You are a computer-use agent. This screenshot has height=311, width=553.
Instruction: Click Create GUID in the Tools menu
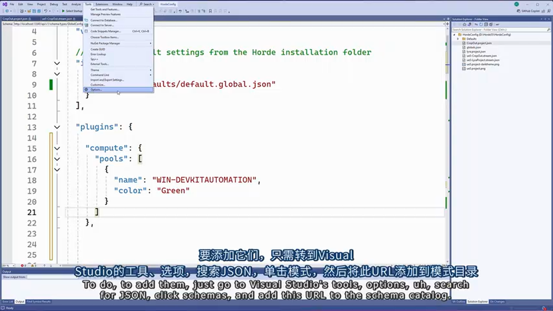point(98,49)
